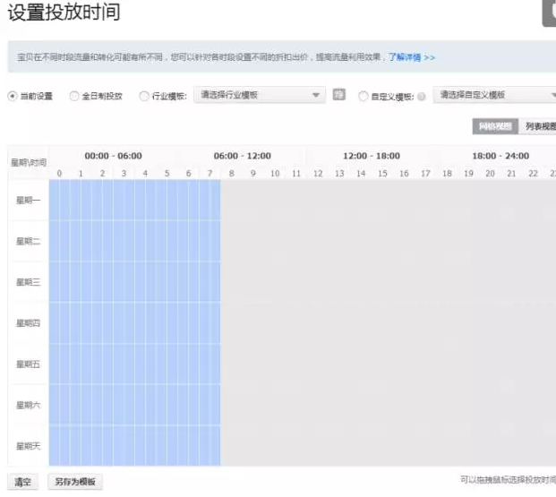Select the 当前设置 radio button
556x497 pixels.
coord(13,96)
